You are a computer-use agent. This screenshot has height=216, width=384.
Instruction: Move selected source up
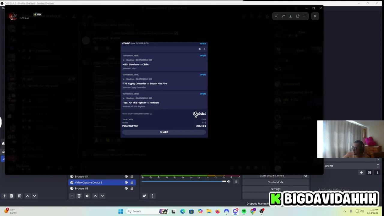[95, 196]
